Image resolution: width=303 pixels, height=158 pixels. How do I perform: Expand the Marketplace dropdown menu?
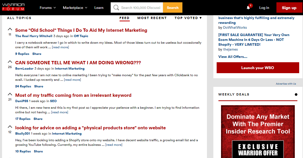click(x=75, y=8)
